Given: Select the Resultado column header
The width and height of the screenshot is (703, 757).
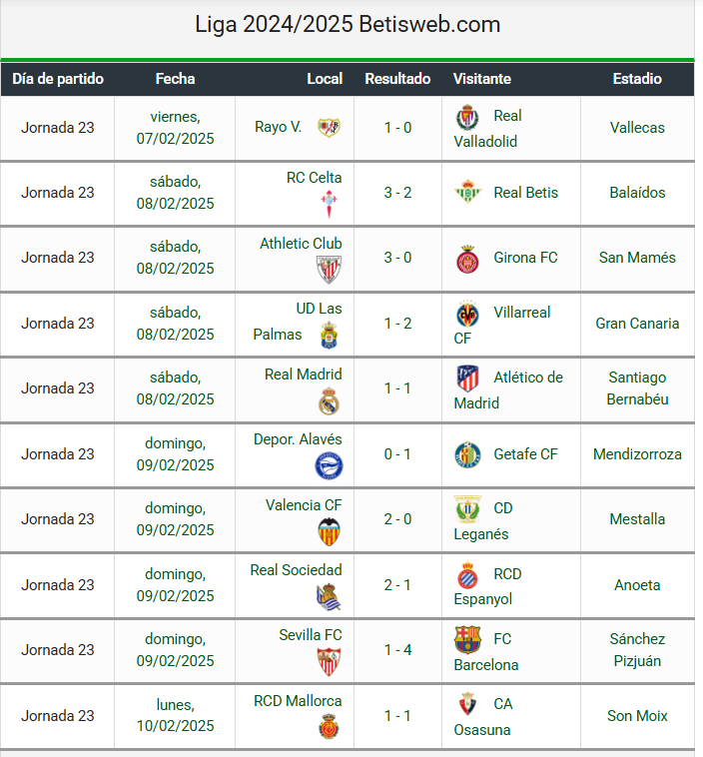Looking at the screenshot, I should [x=397, y=79].
